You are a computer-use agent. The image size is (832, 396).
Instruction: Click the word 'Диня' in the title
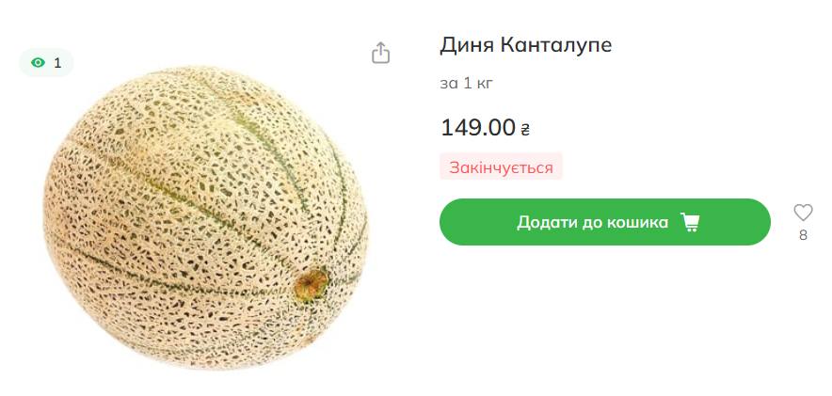coord(467,45)
